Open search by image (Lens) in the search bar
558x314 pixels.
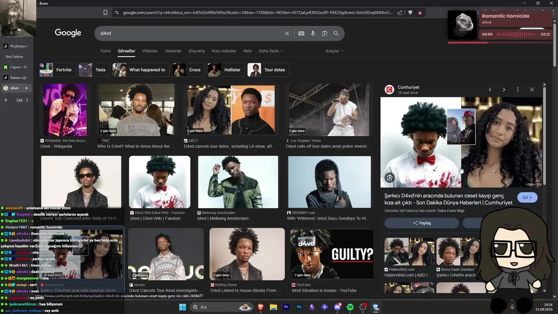[x=324, y=33]
